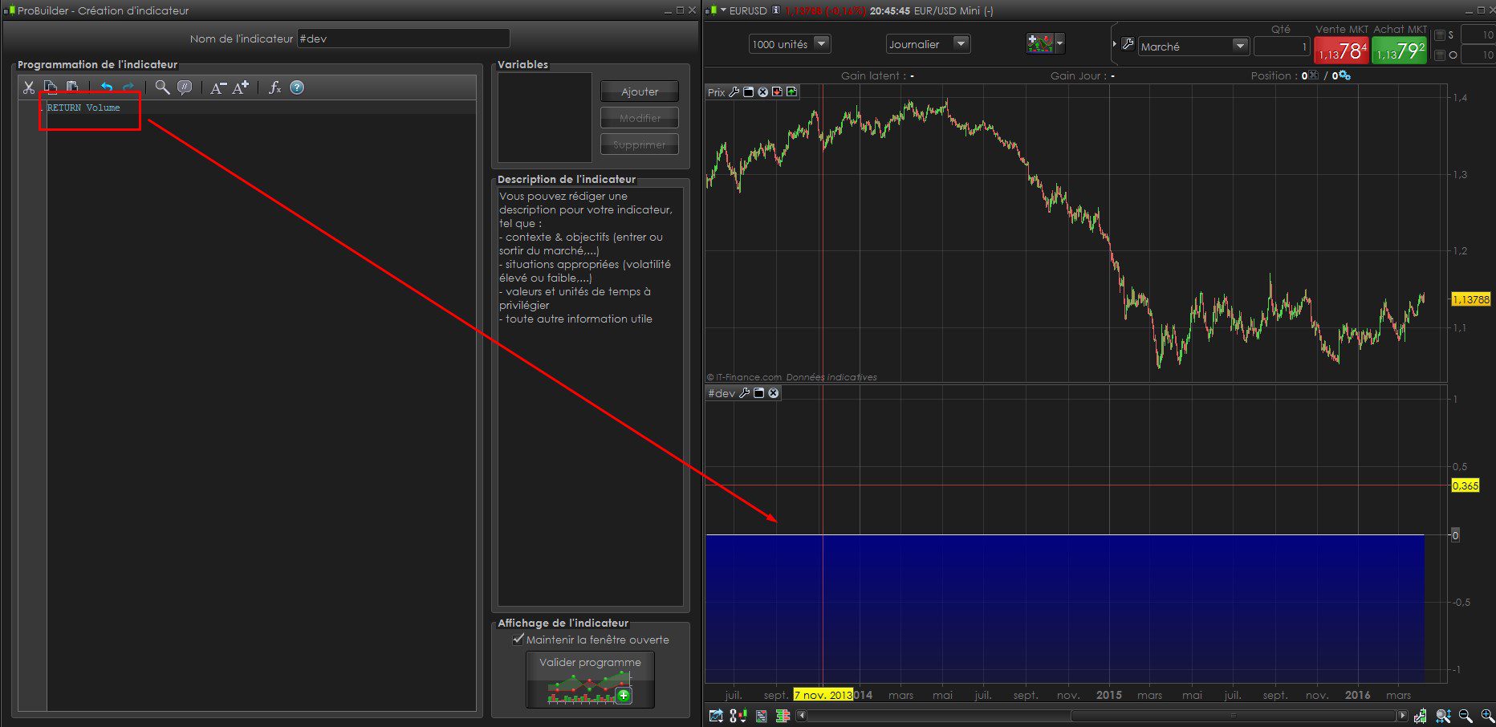Screen dimensions: 1496x727
Task: Paste code using the clipboard icon
Action: pyautogui.click(x=72, y=87)
